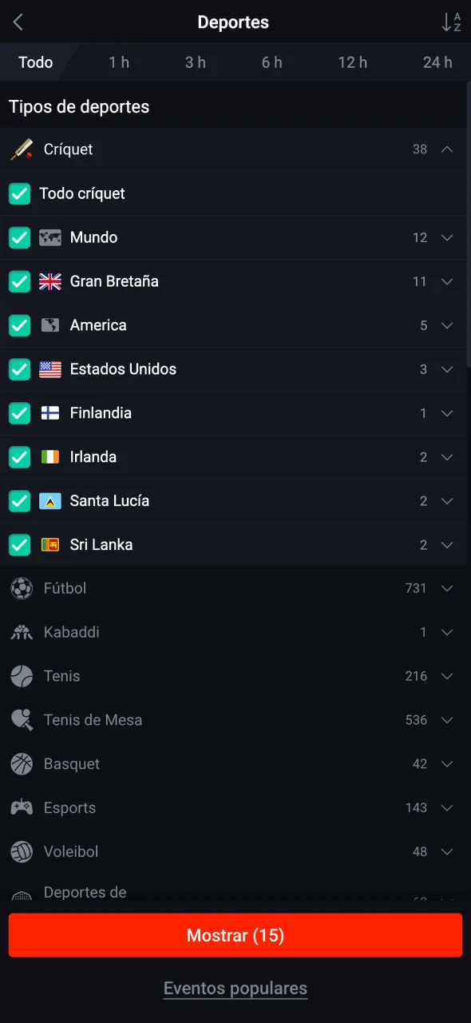This screenshot has width=471, height=1023.
Task: Open the A-Z sort icon
Action: (x=452, y=22)
